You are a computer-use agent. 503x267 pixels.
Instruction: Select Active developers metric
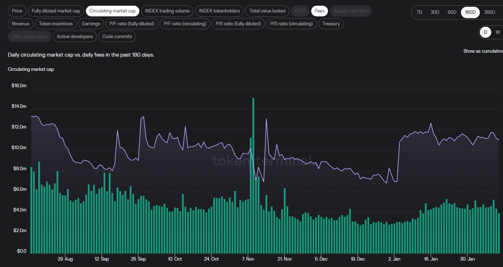[x=75, y=37]
